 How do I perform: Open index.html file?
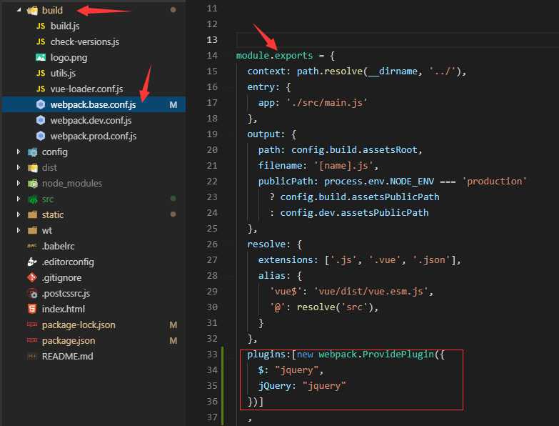pyautogui.click(x=64, y=309)
